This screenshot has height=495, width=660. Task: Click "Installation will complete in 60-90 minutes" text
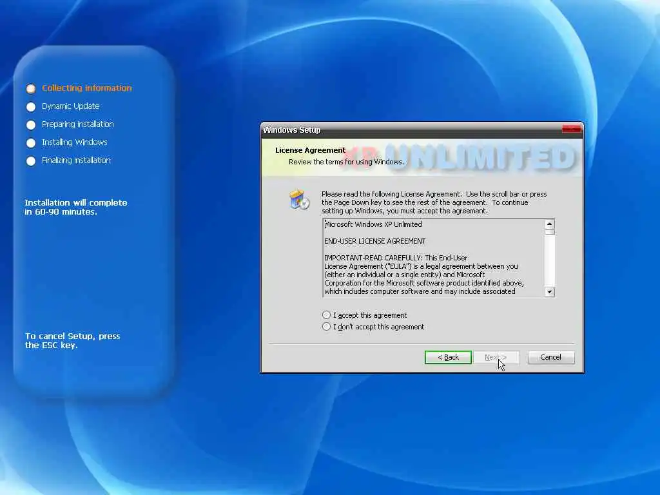tap(76, 207)
